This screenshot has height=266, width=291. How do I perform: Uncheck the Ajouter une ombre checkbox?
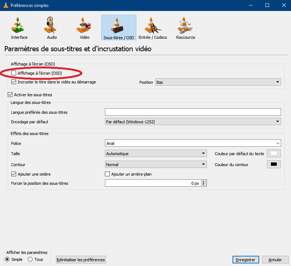click(14, 174)
